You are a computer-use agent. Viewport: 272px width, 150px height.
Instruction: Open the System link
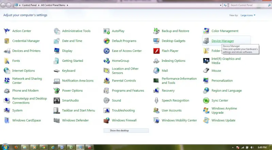coord(17,111)
